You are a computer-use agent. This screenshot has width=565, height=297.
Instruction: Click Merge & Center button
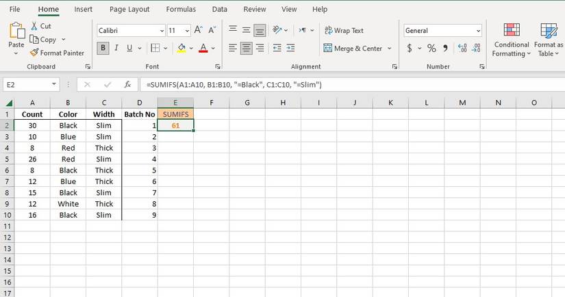click(x=353, y=48)
